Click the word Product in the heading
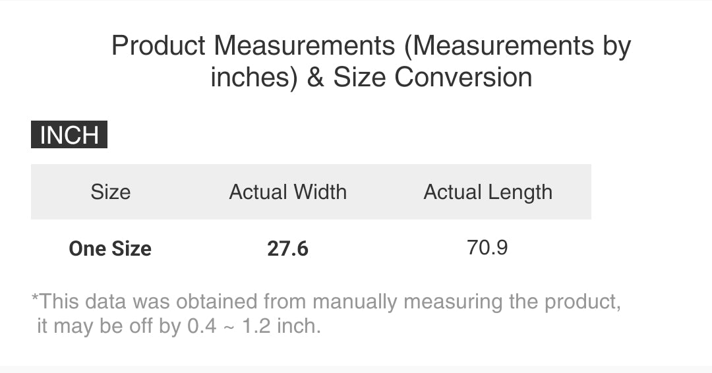Screen dimensions: 712x373 point(158,46)
